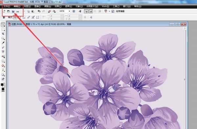
Task: Click the black foreground color swatch
Action: click(2, 84)
